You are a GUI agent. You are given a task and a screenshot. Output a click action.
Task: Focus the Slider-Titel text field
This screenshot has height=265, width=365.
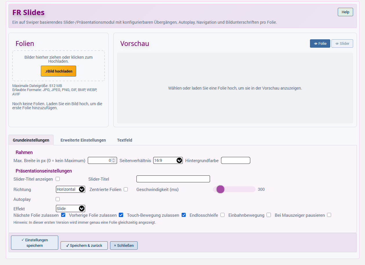(x=173, y=179)
